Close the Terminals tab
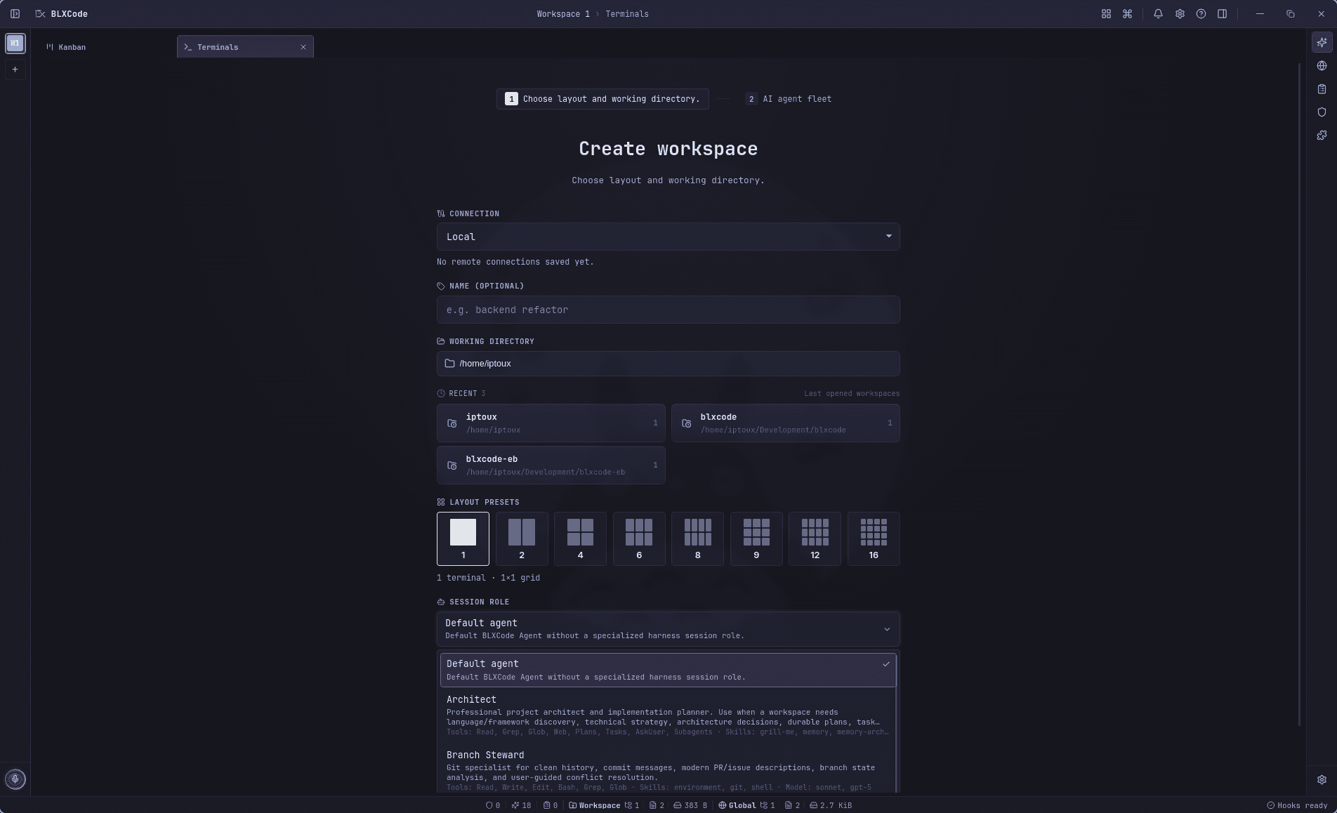 (303, 47)
